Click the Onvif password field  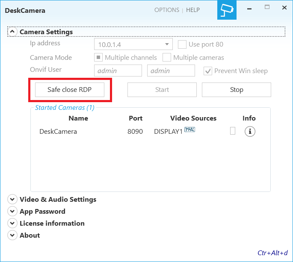171,71
